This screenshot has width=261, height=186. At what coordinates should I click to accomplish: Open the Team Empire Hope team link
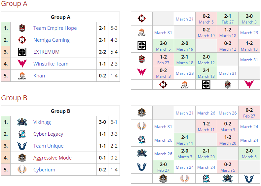point(55,28)
